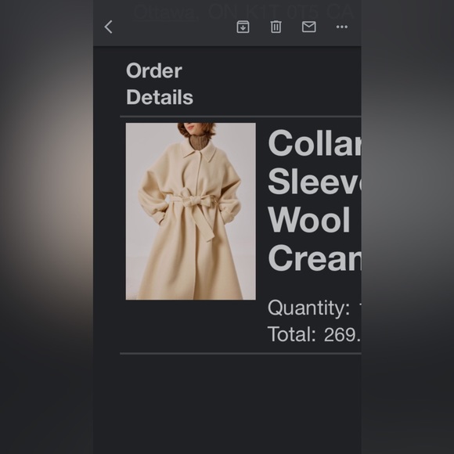Open the three-dot more options menu

coord(342,27)
